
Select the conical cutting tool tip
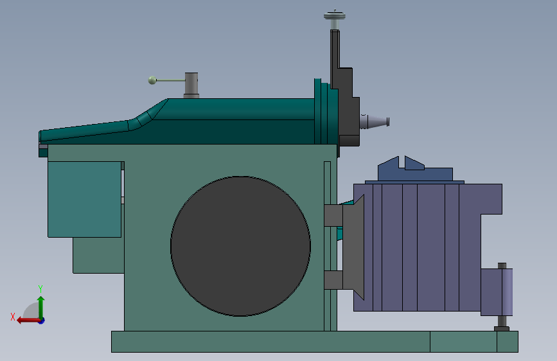[x=375, y=121]
